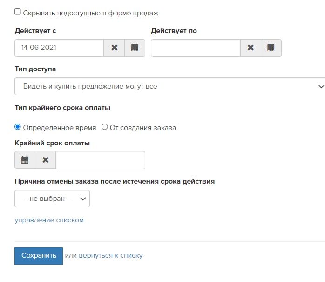Viewport: 325px width, 282px height.
Task: Clear the 'Действует с' date field
Action: click(114, 48)
